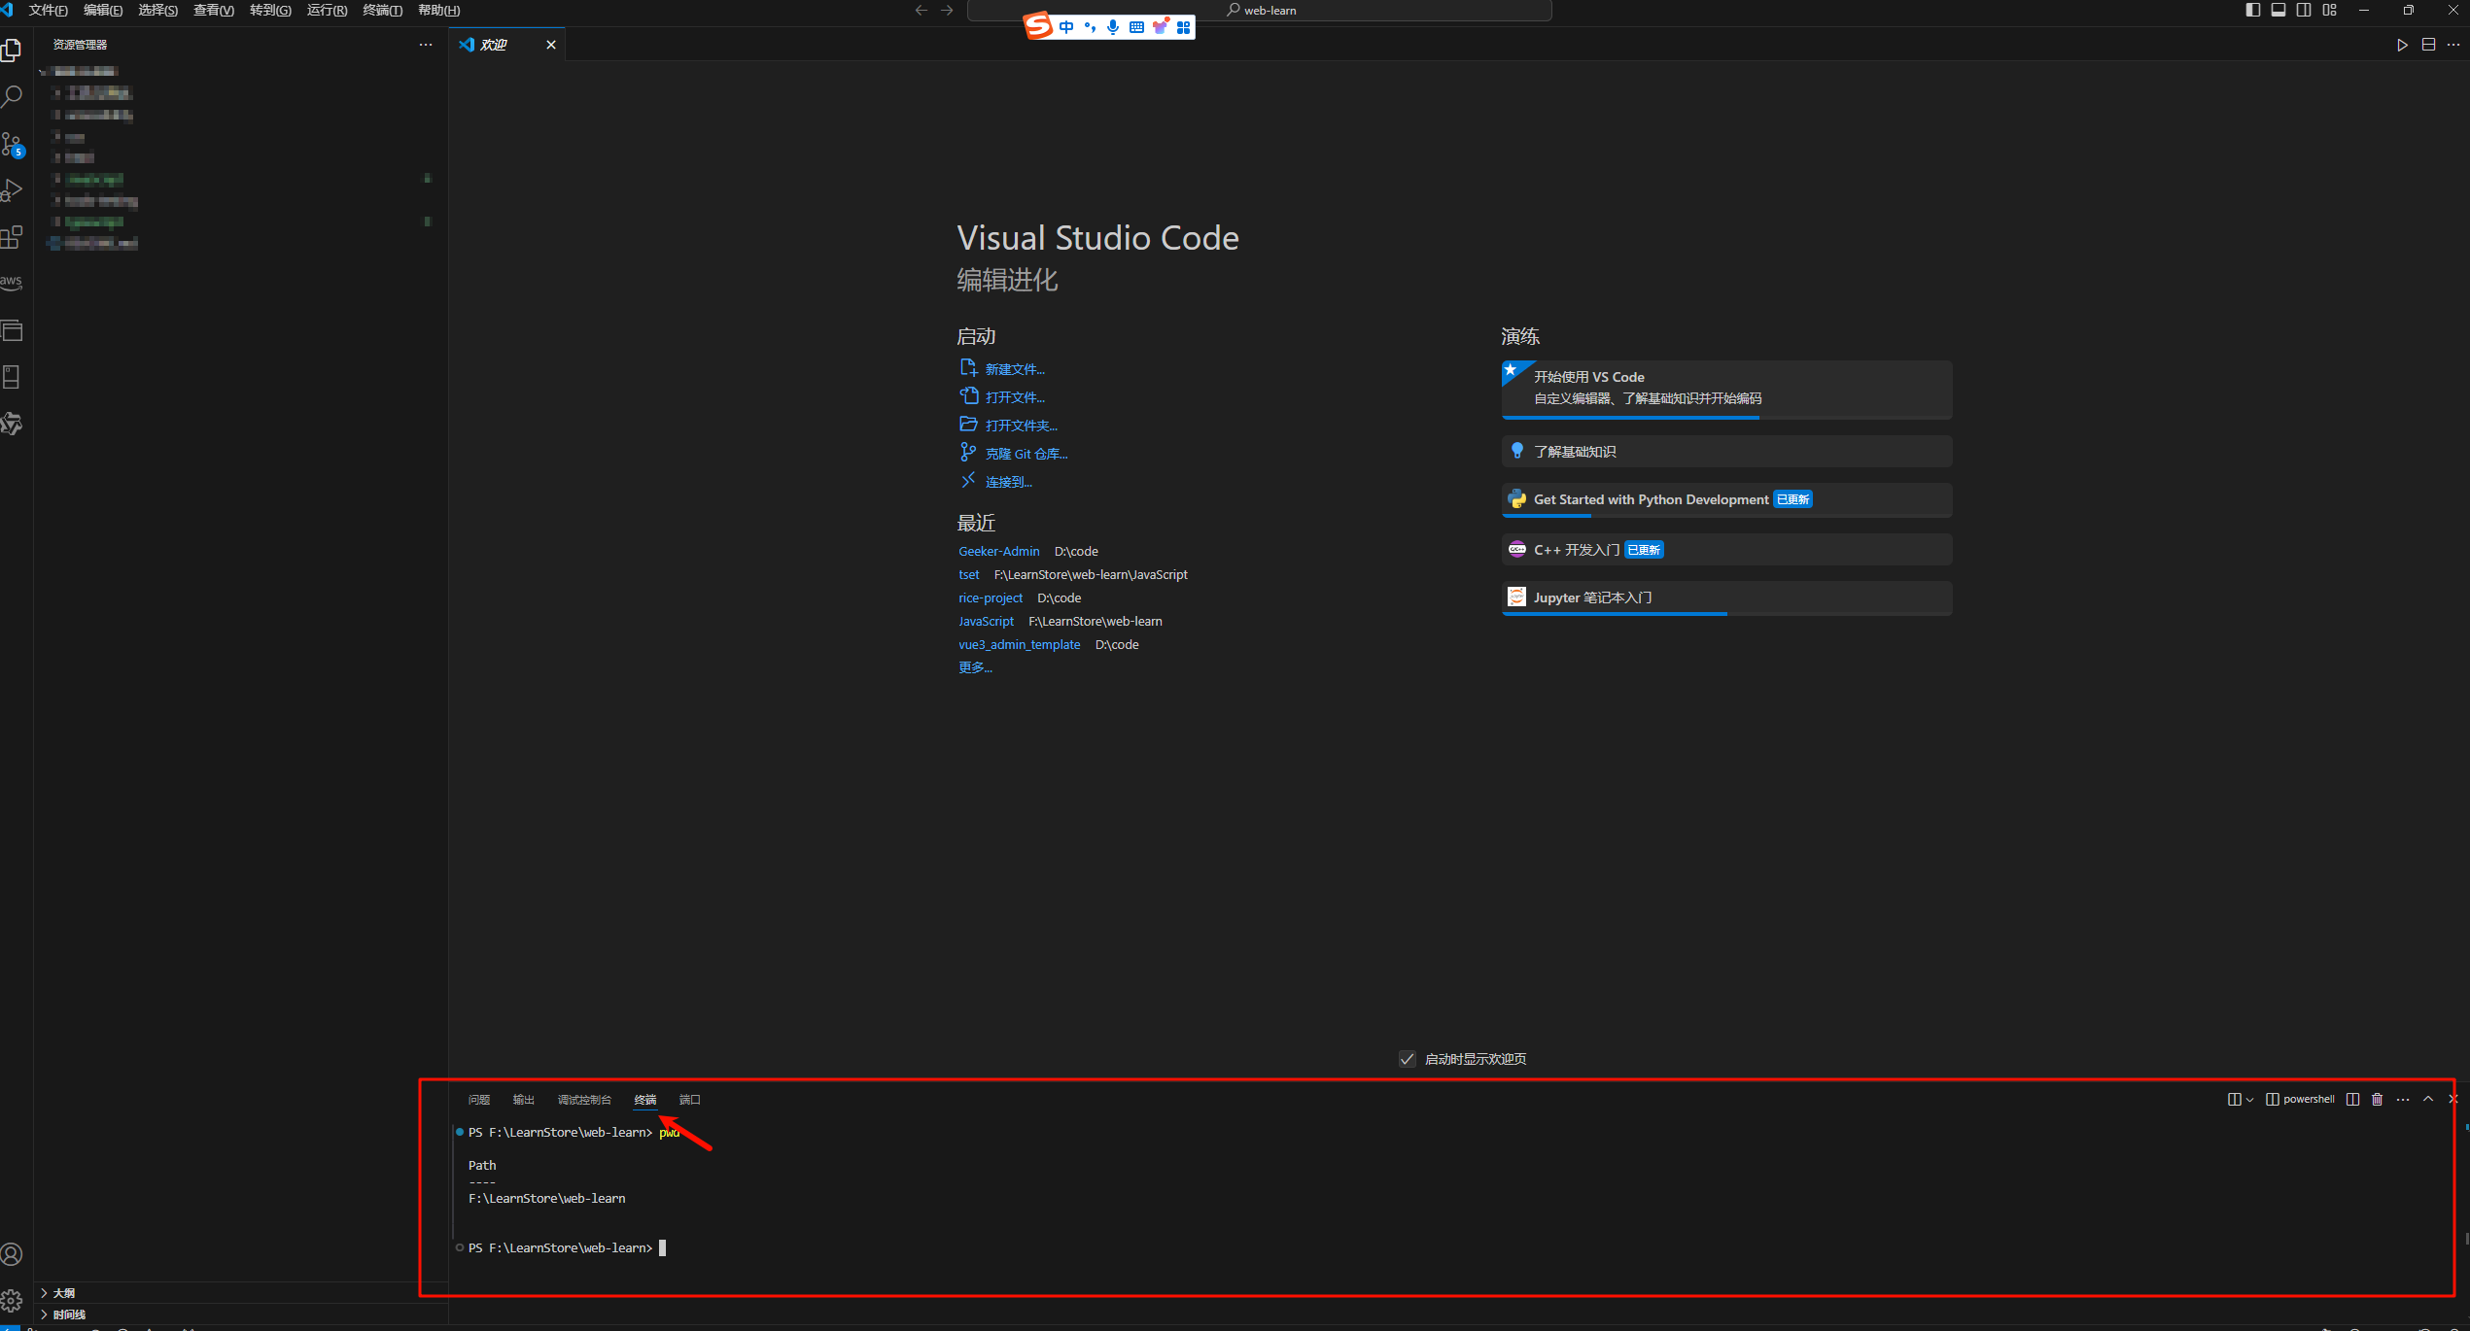
Task: Open the 转到(G) menu
Action: coord(270,10)
